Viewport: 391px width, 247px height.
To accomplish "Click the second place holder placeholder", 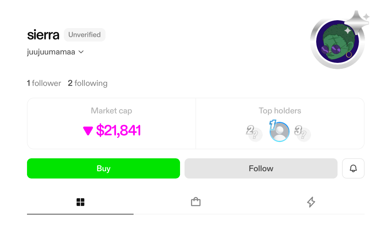I will 255,134.
